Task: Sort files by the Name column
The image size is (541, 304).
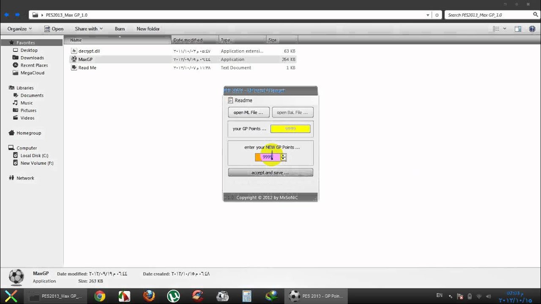Action: (x=118, y=40)
